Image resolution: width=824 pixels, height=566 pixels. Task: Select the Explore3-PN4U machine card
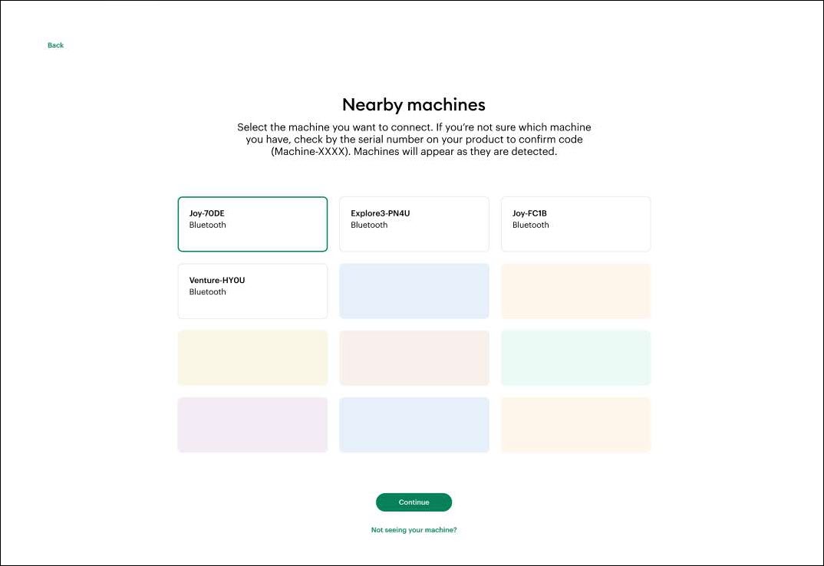[414, 223]
